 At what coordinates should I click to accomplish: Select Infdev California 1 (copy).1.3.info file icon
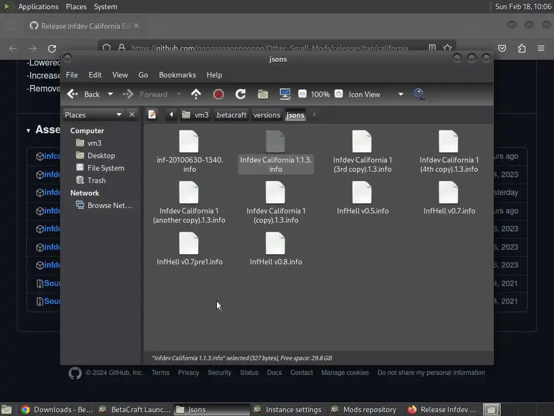pyautogui.click(x=275, y=192)
